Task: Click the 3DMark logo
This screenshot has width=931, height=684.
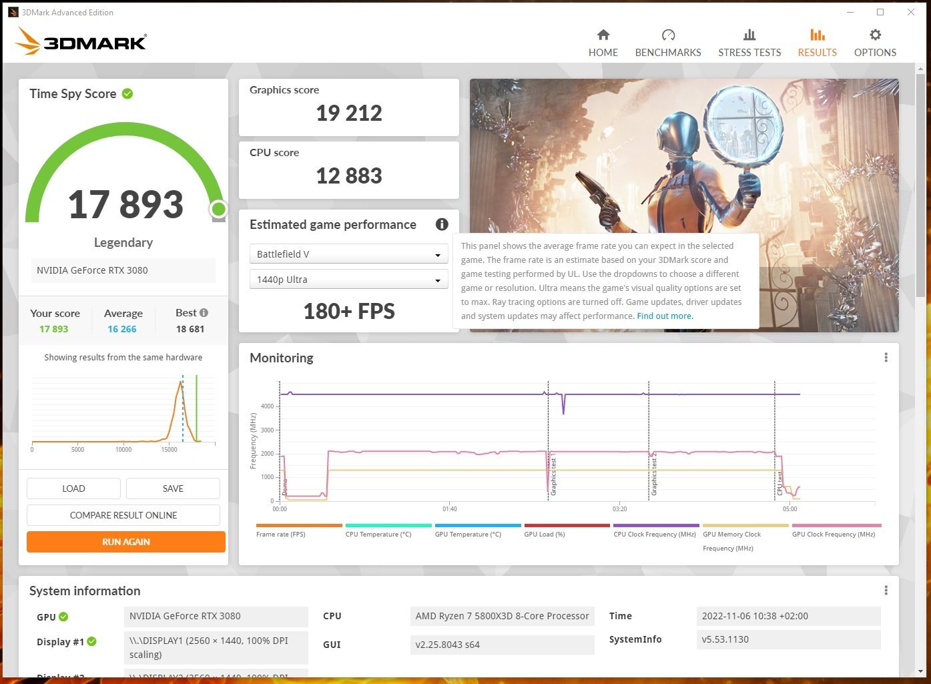Action: 81,41
